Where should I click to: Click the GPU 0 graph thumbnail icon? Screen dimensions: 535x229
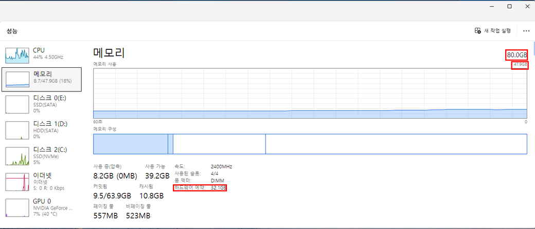(x=18, y=207)
